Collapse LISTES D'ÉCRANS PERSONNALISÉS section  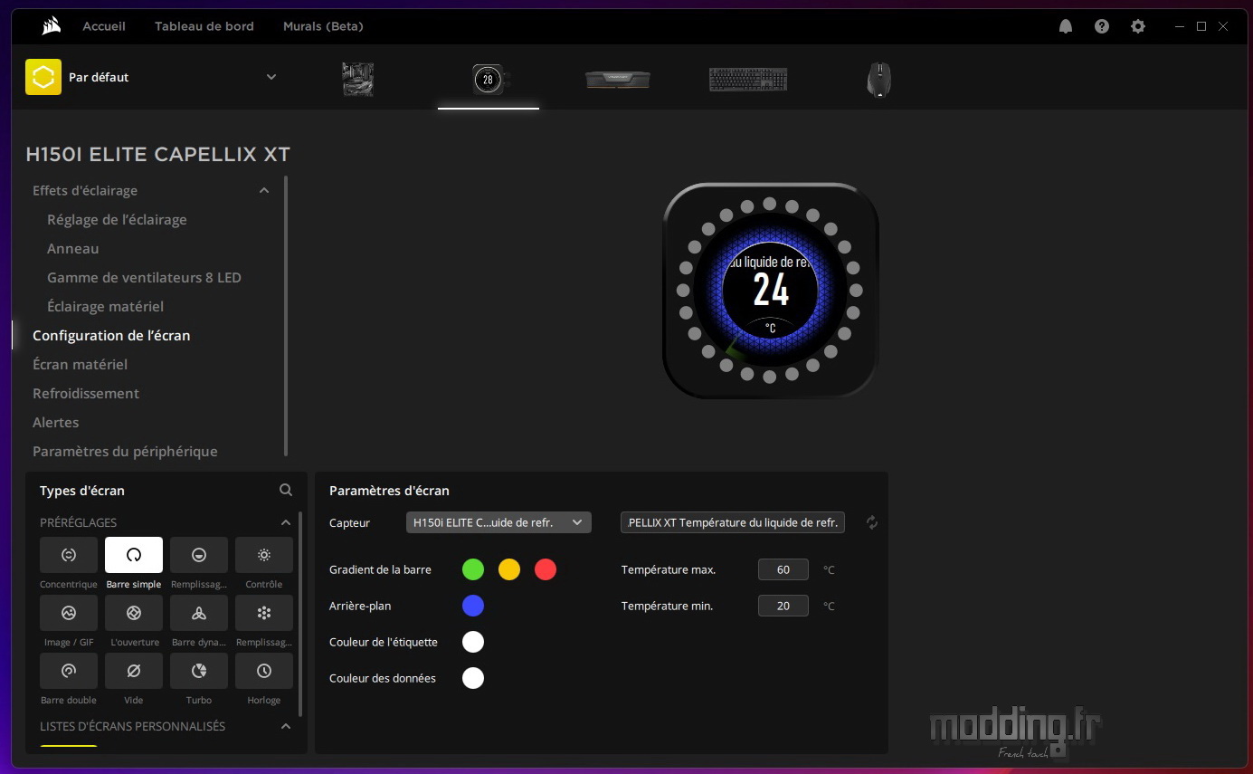pyautogui.click(x=286, y=726)
